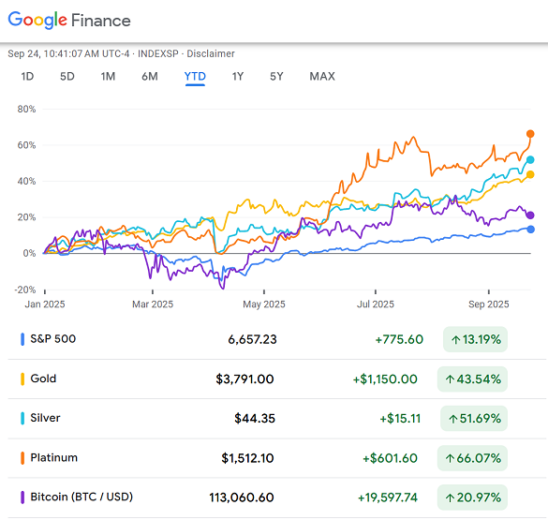This screenshot has width=548, height=520.
Task: Click the 51.69% change badge
Action: 474,418
